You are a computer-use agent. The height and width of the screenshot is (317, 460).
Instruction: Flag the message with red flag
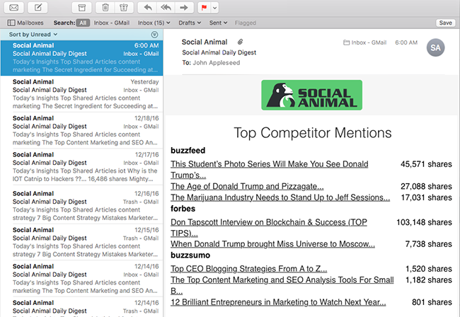(205, 8)
